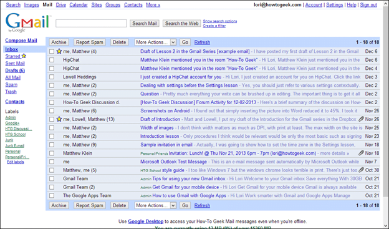Open the Help link at the top
Viewport: 389px width, 229px height.
[x=352, y=5]
